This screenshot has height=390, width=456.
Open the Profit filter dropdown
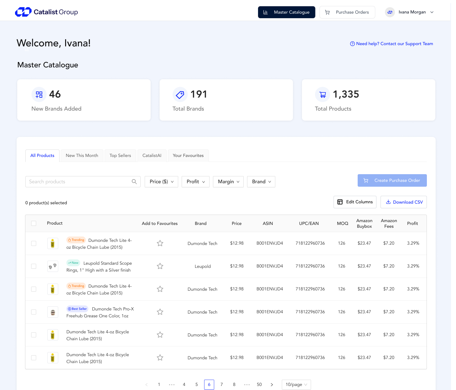pos(195,182)
